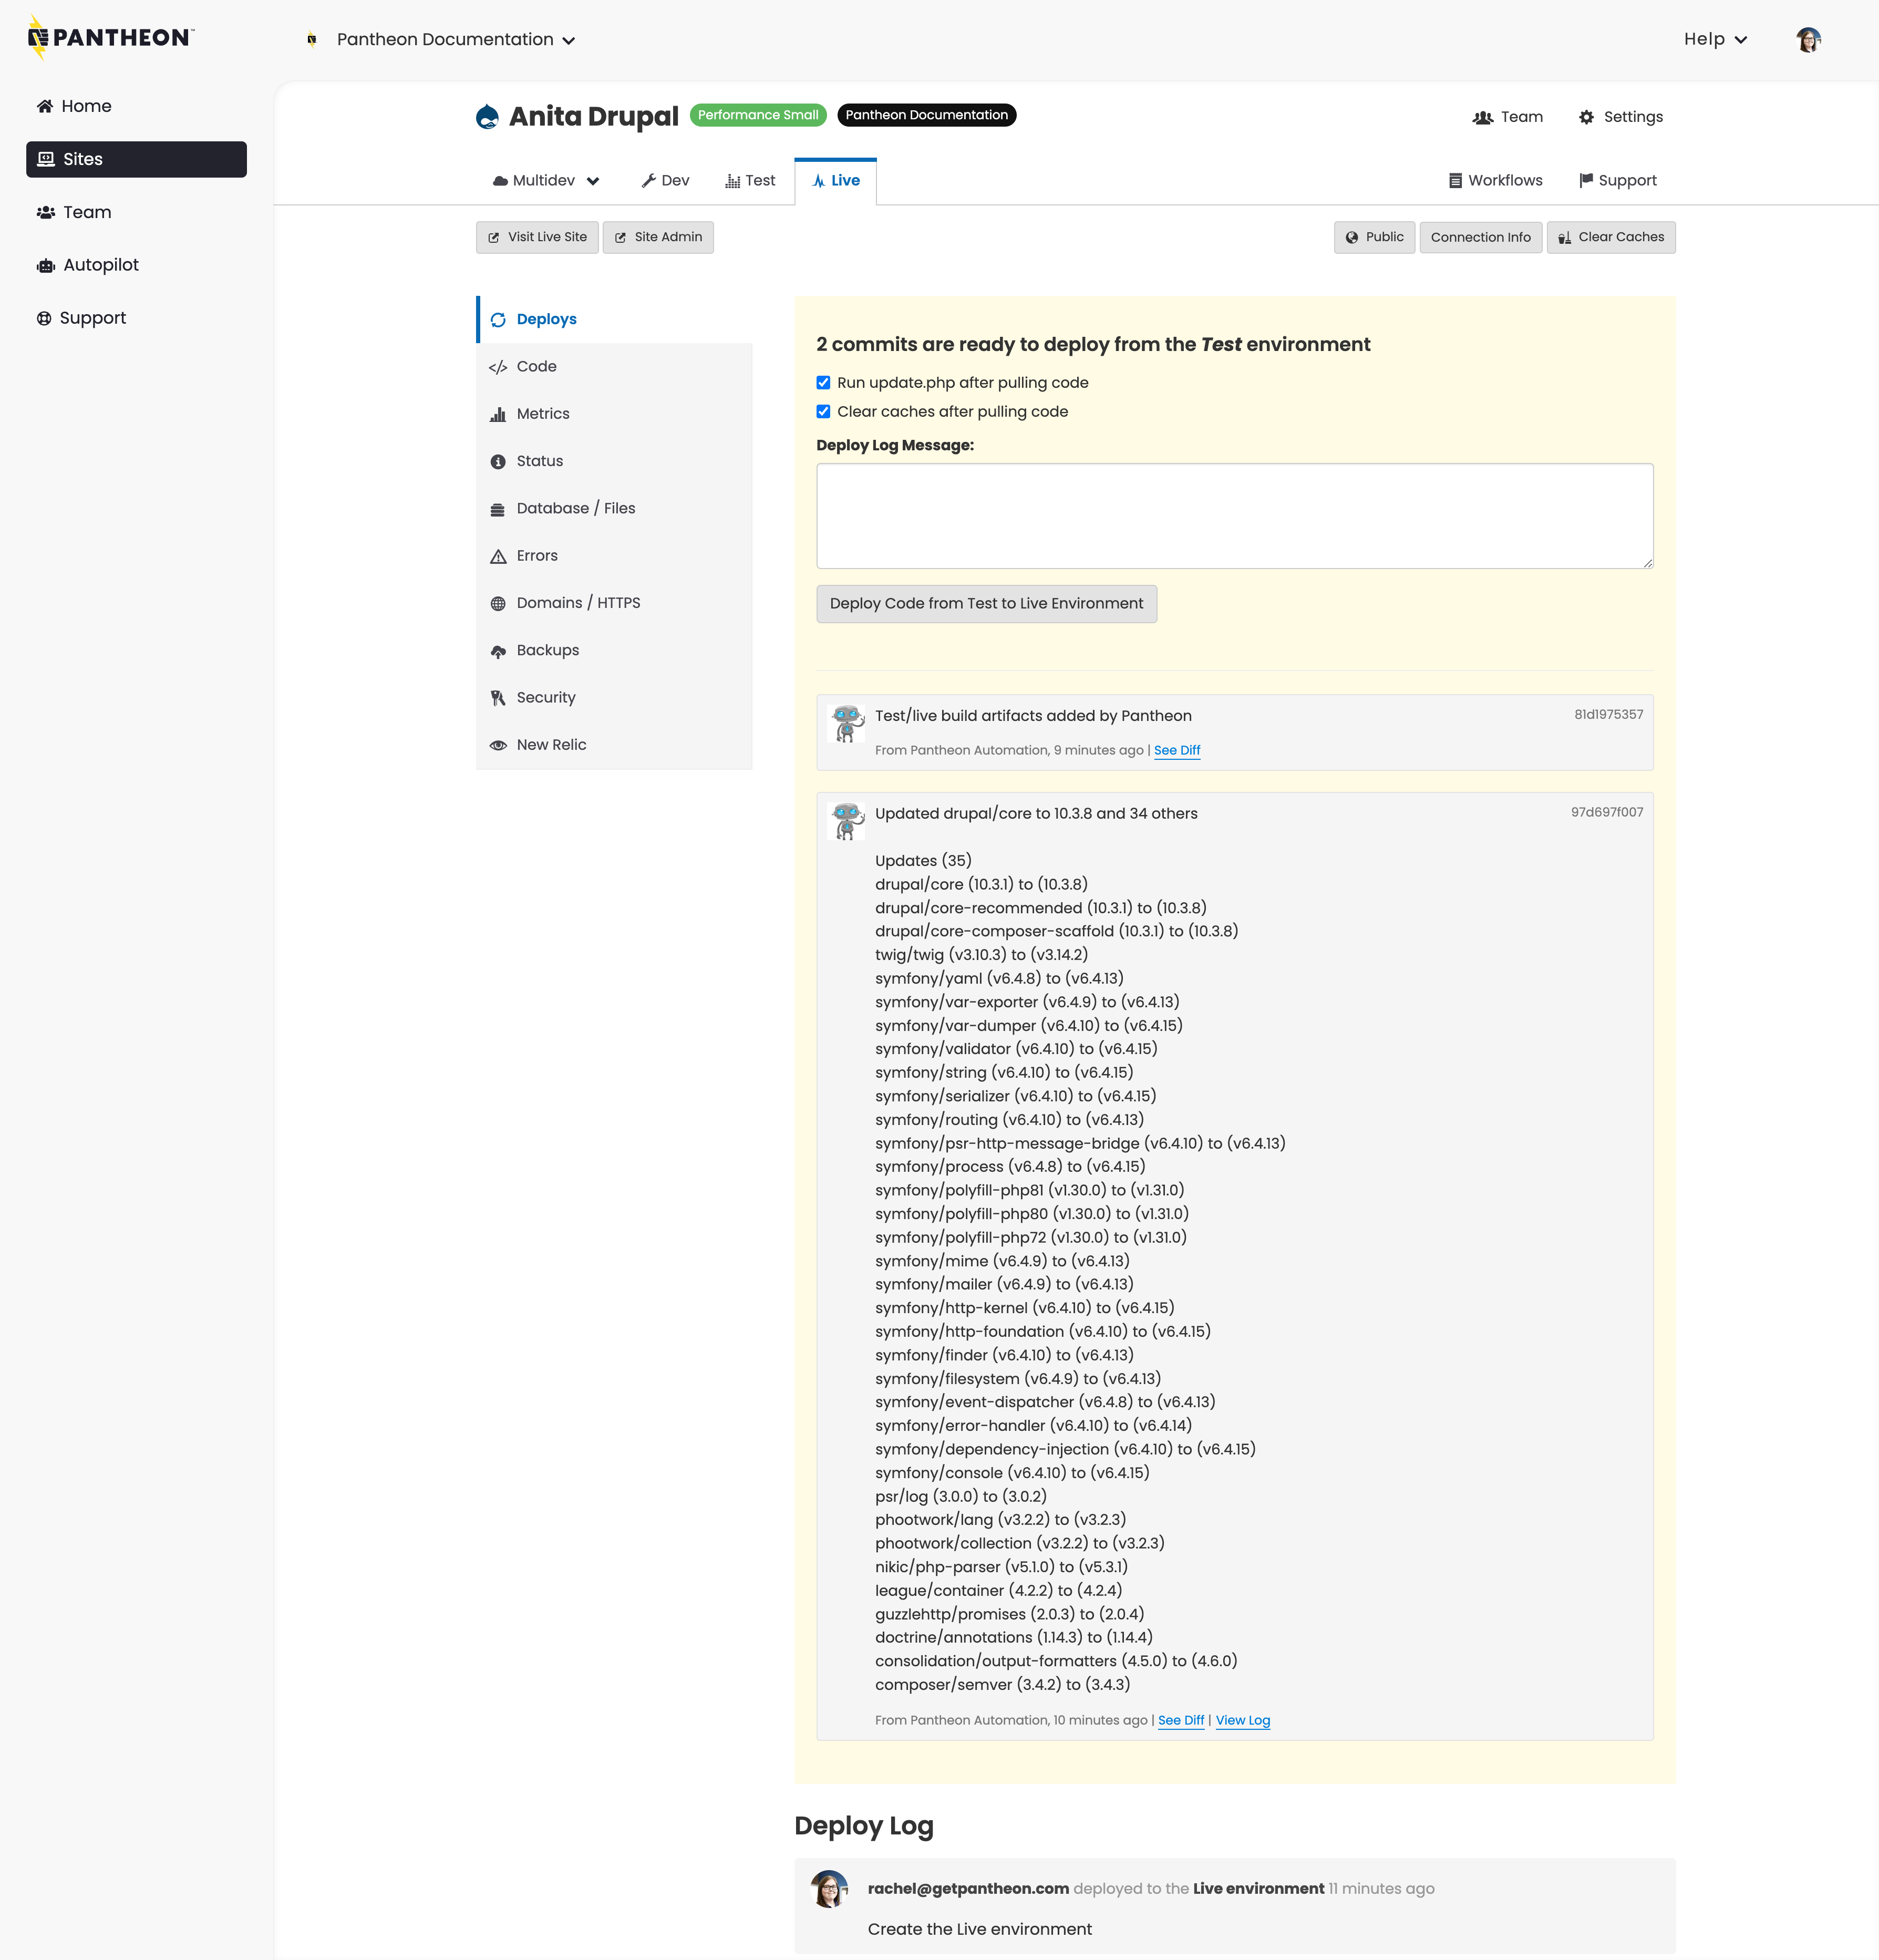Viewport: 1879px width, 1960px height.
Task: Switch to the Dev environment tab
Action: [x=665, y=180]
